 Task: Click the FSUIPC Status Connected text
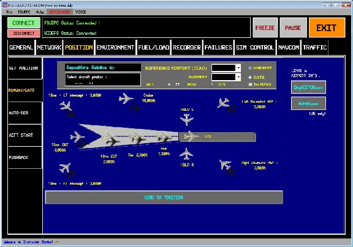coord(72,23)
